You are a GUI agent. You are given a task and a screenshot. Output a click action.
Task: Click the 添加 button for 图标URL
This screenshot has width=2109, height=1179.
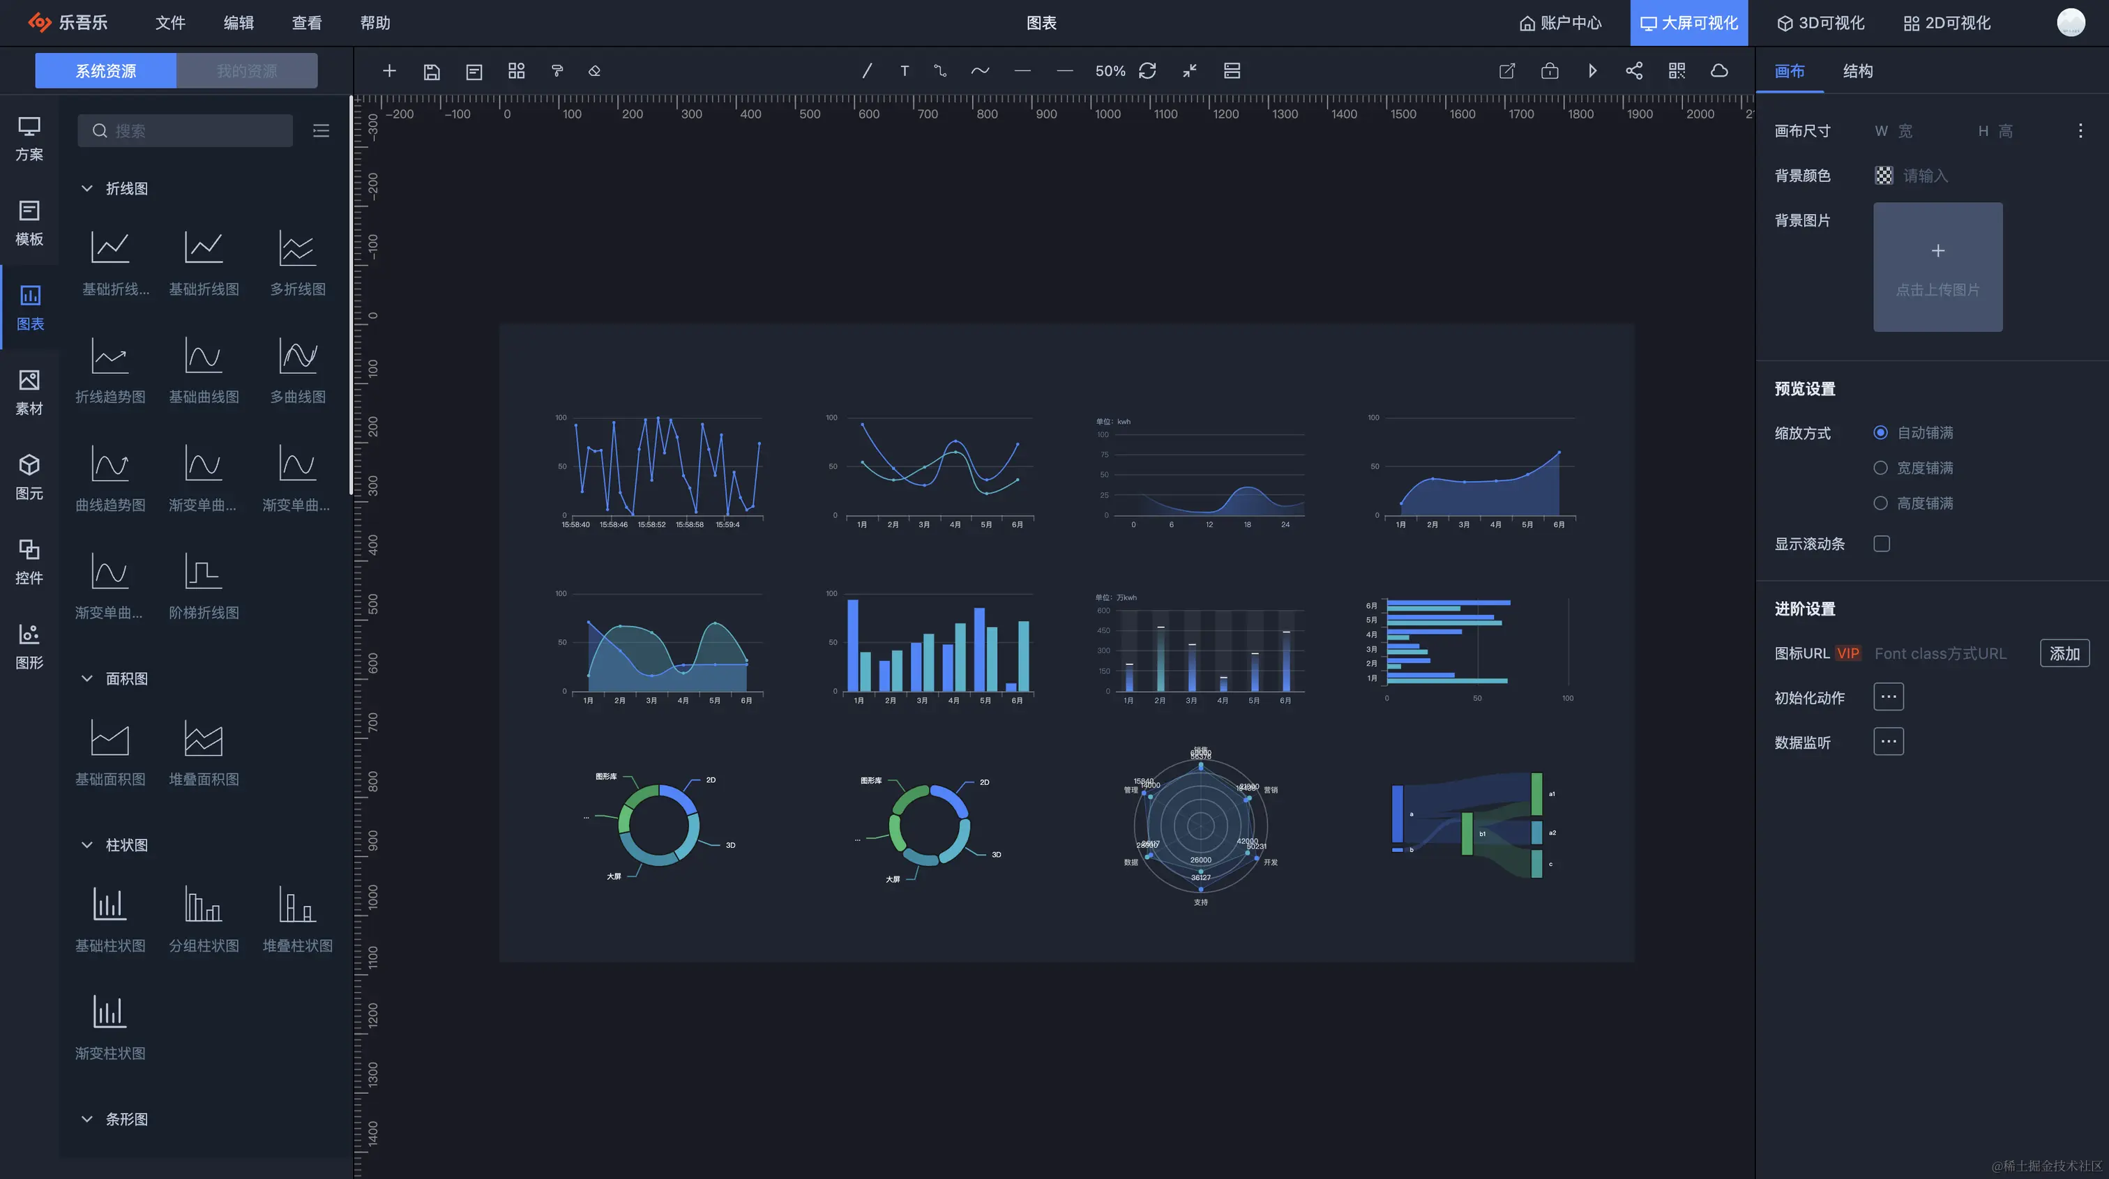(x=2064, y=653)
